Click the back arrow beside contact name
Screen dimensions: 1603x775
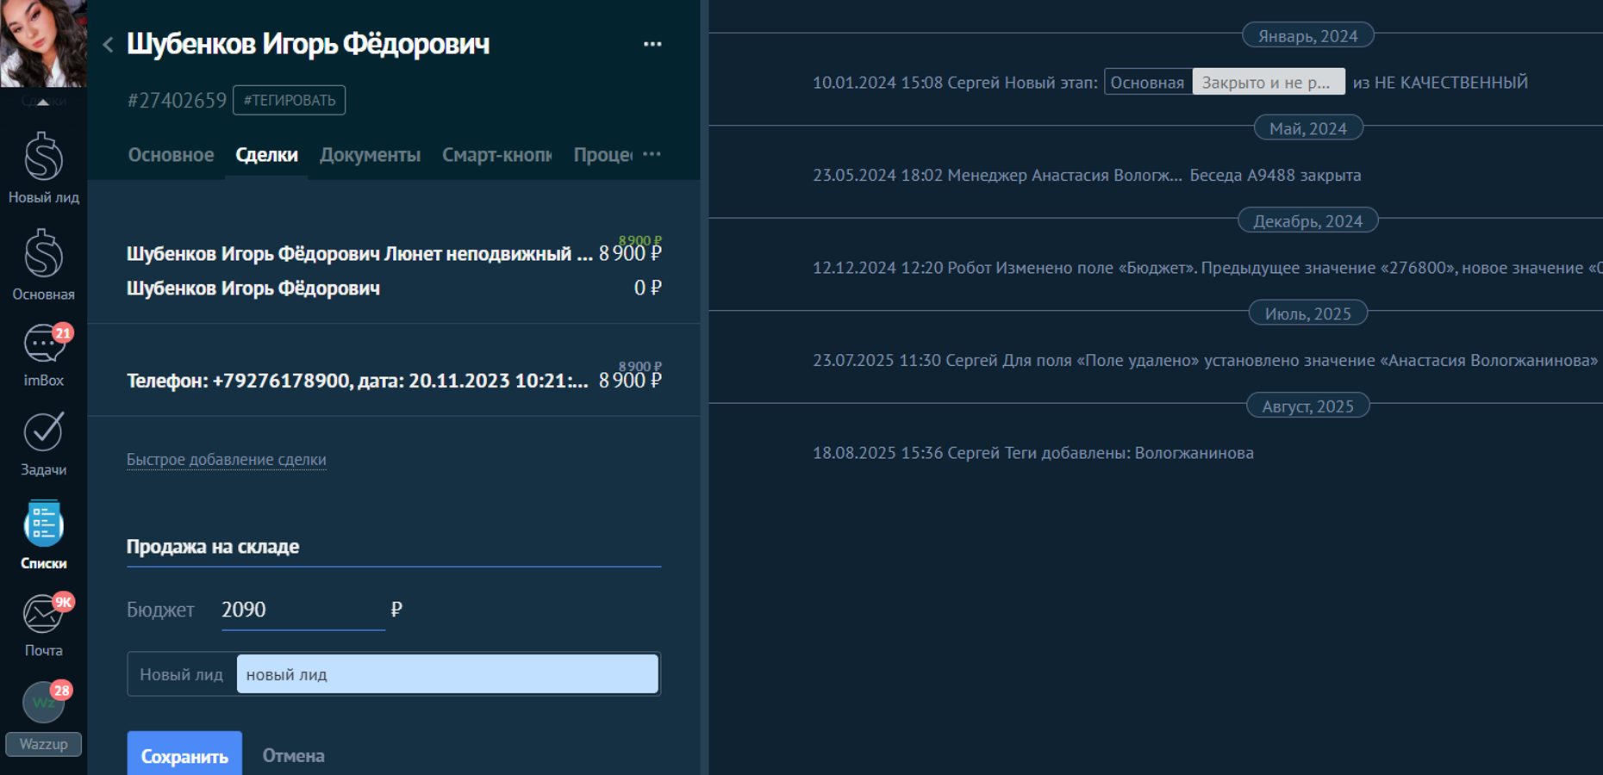pos(108,45)
